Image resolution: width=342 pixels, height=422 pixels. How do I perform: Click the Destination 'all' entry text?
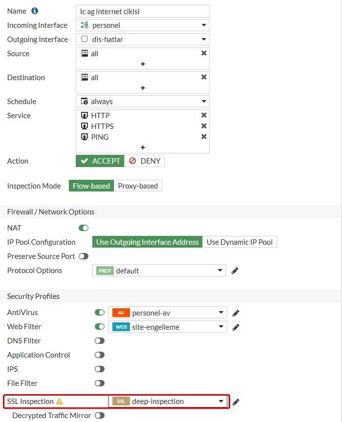(94, 78)
